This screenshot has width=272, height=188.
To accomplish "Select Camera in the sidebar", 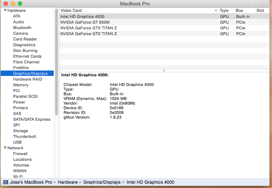I will click(x=20, y=33).
